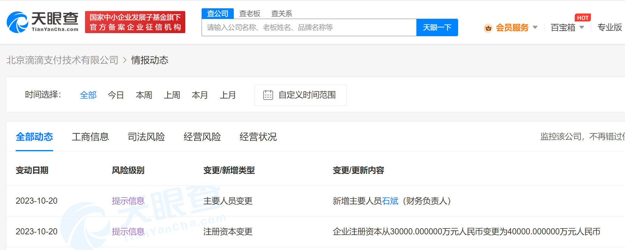Expand the 百宝箱 dropdown arrow
625x250 pixels.
coord(582,27)
